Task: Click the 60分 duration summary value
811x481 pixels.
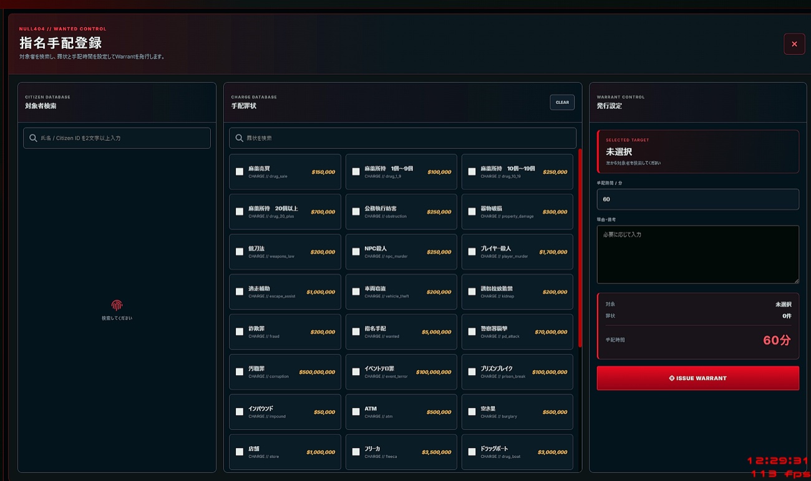Action: (x=777, y=340)
